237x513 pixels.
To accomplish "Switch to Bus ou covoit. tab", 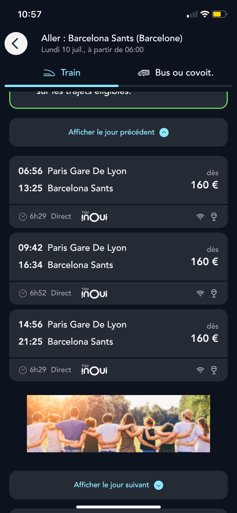I will pos(175,73).
